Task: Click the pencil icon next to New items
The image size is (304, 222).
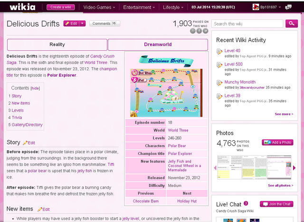Action: point(40,209)
